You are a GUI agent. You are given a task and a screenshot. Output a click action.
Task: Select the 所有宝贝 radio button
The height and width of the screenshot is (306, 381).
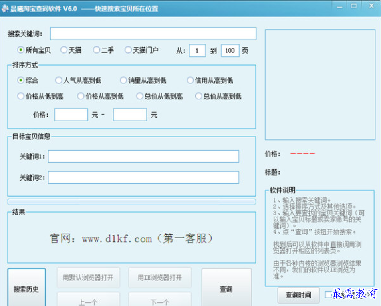click(x=21, y=50)
